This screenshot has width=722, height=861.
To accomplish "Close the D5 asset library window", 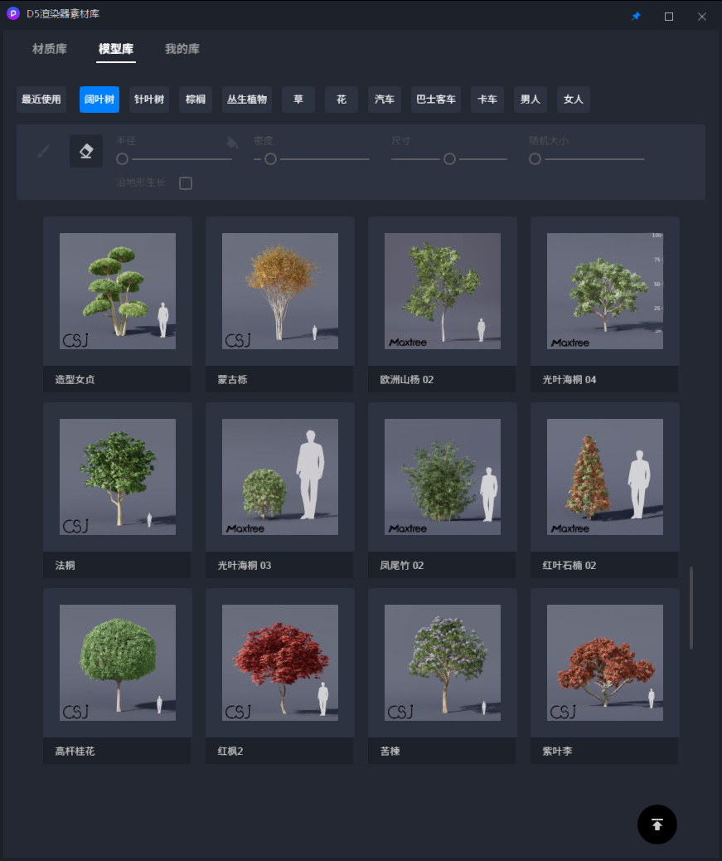I will pyautogui.click(x=702, y=16).
